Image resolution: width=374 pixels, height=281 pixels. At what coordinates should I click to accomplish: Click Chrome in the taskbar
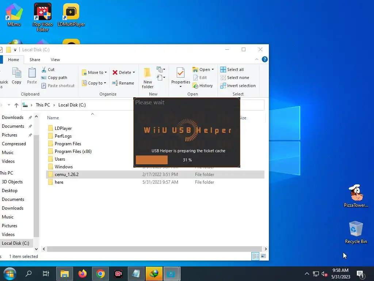coord(100,274)
